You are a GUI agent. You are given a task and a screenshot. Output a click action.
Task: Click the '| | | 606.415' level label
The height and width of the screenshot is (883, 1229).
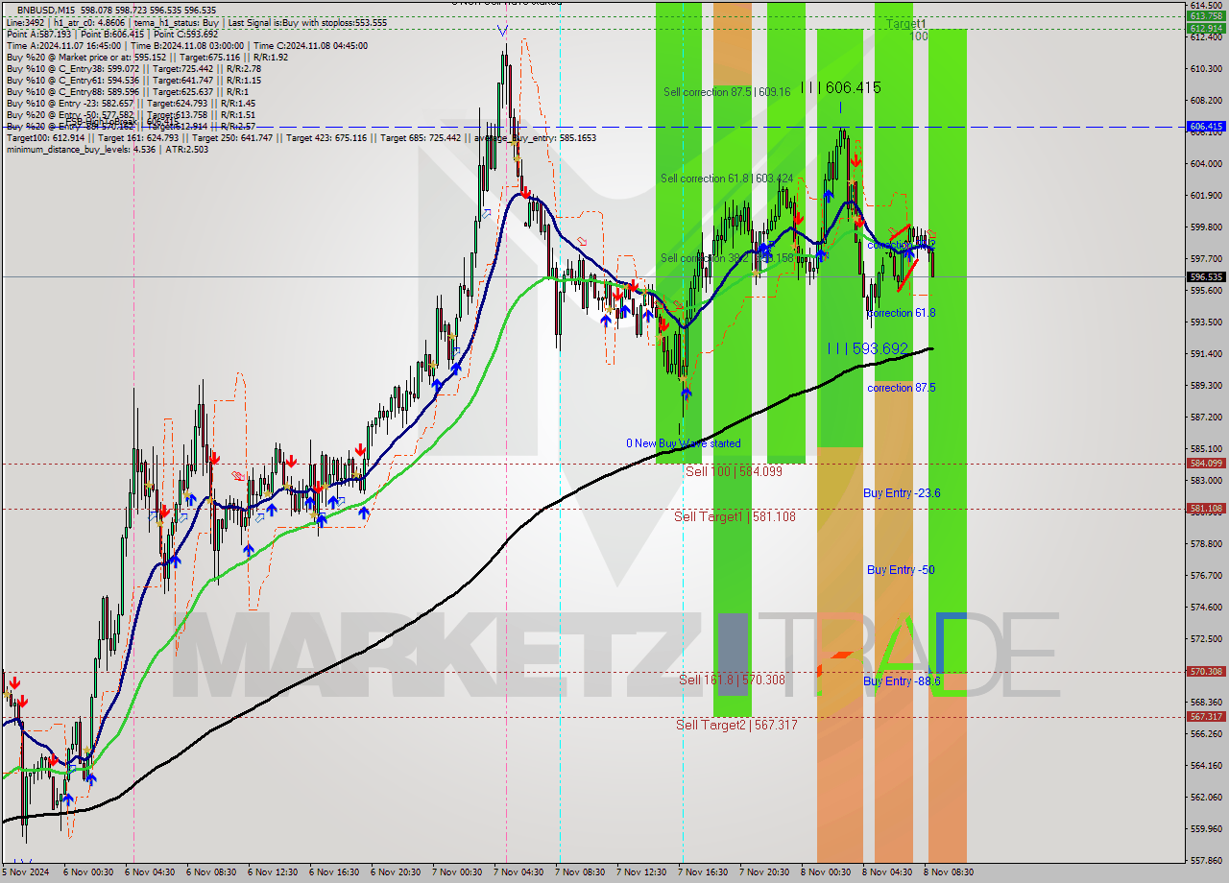pyautogui.click(x=840, y=87)
